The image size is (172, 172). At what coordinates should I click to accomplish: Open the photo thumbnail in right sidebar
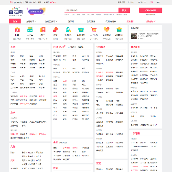(134, 36)
